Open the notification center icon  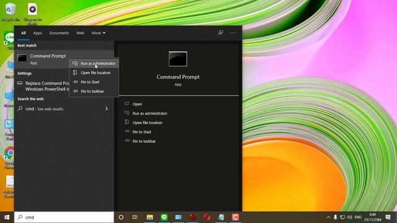click(x=388, y=217)
